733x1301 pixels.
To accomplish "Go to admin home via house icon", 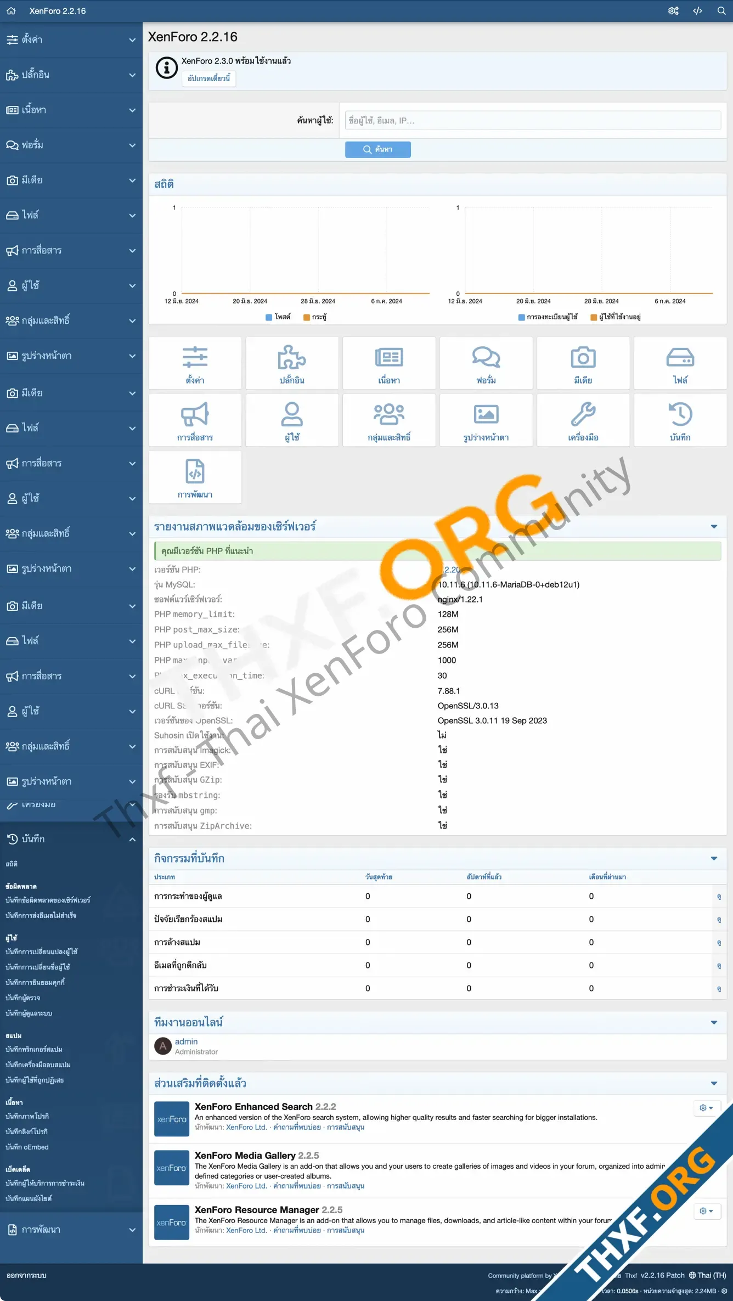I will coord(11,11).
